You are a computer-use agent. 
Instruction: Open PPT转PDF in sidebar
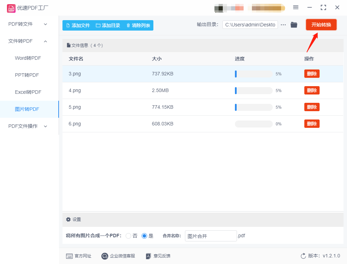pos(27,75)
